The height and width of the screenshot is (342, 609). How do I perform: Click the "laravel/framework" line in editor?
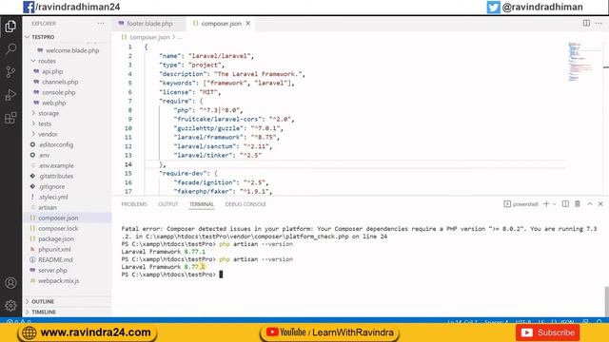(x=226, y=137)
